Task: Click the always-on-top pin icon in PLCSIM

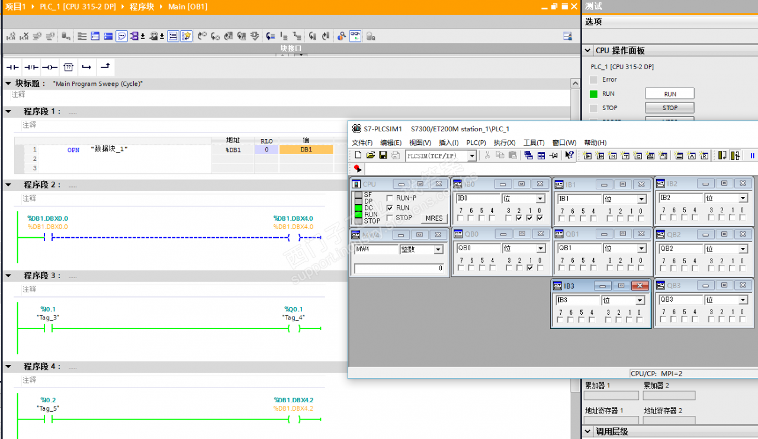Action: [554, 156]
